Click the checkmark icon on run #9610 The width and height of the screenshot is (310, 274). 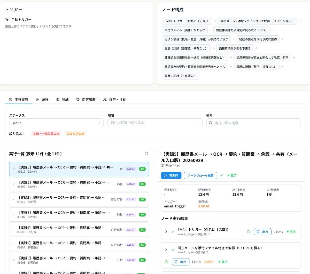(14, 199)
